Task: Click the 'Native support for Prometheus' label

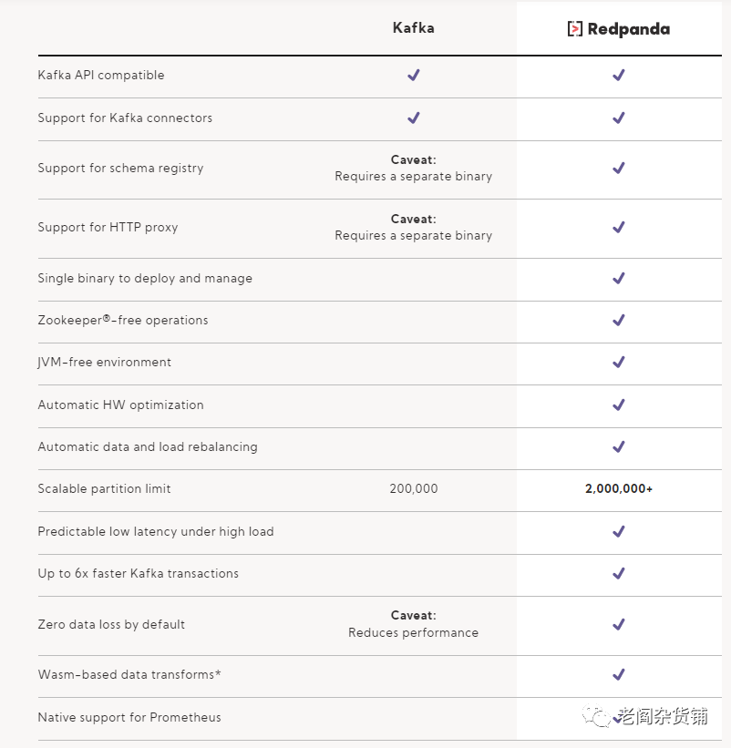Action: pyautogui.click(x=129, y=717)
